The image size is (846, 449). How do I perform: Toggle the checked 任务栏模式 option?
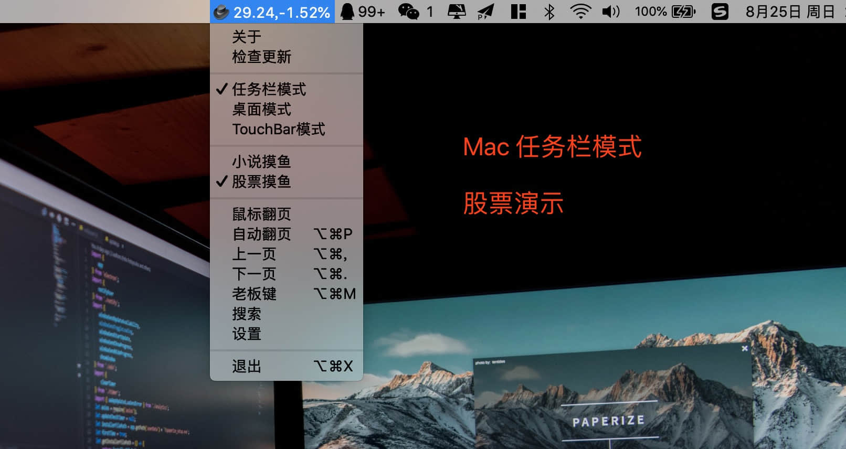point(287,89)
